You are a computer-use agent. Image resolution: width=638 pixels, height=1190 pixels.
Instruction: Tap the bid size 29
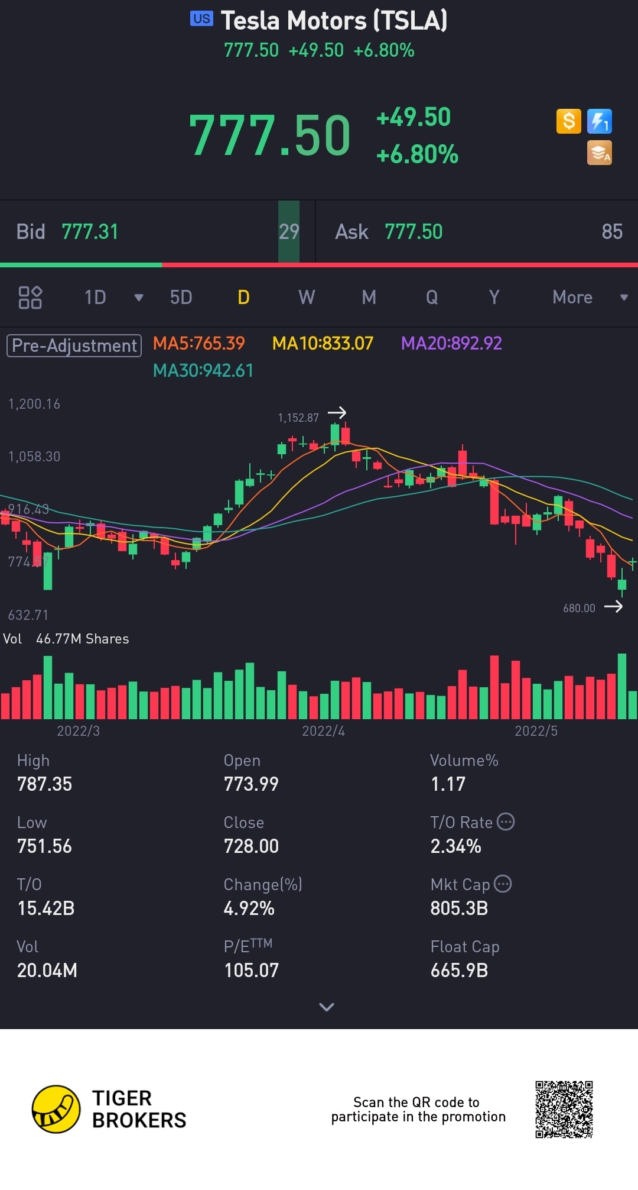289,232
